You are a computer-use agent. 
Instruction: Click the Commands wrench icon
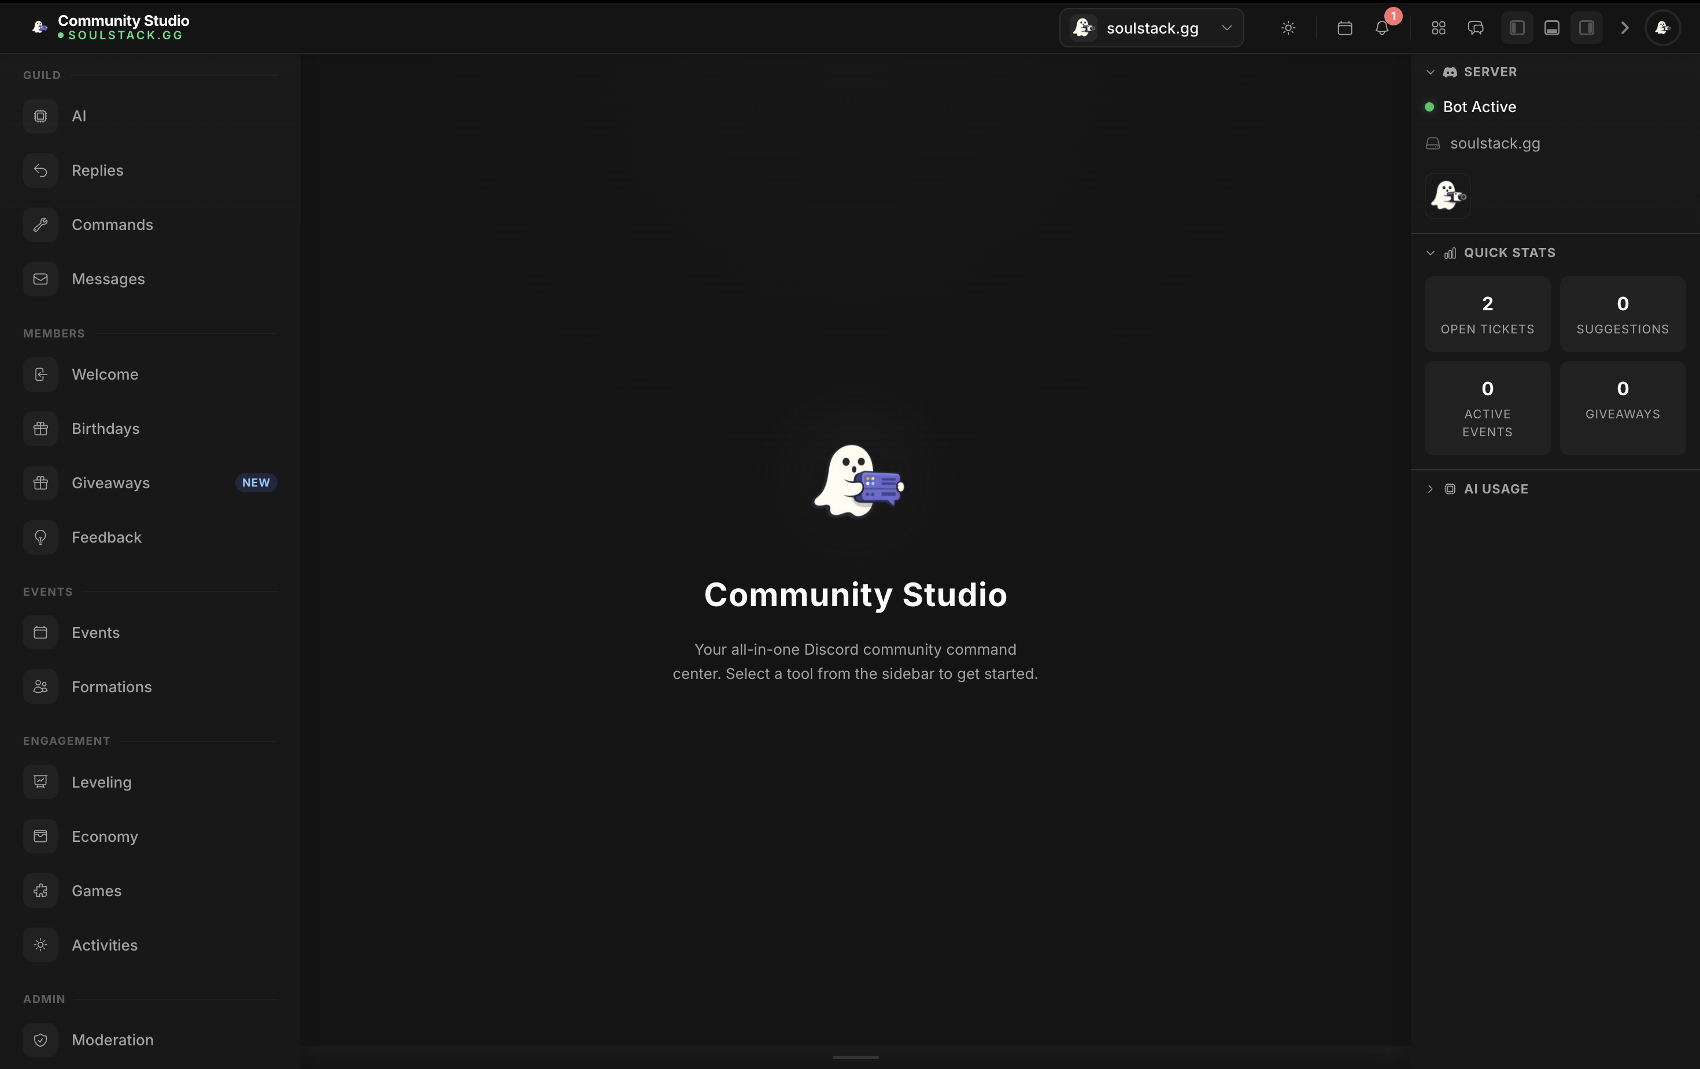tap(40, 224)
